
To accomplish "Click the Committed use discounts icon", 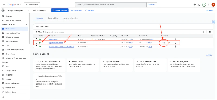I will coord(3,50).
